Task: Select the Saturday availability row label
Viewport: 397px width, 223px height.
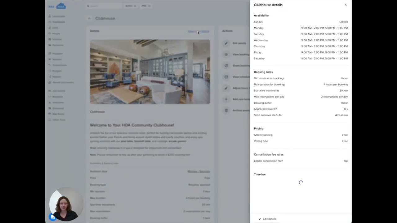Action: pos(259,59)
